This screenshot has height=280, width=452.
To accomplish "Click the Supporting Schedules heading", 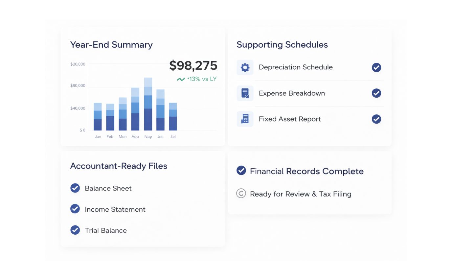I will click(282, 45).
